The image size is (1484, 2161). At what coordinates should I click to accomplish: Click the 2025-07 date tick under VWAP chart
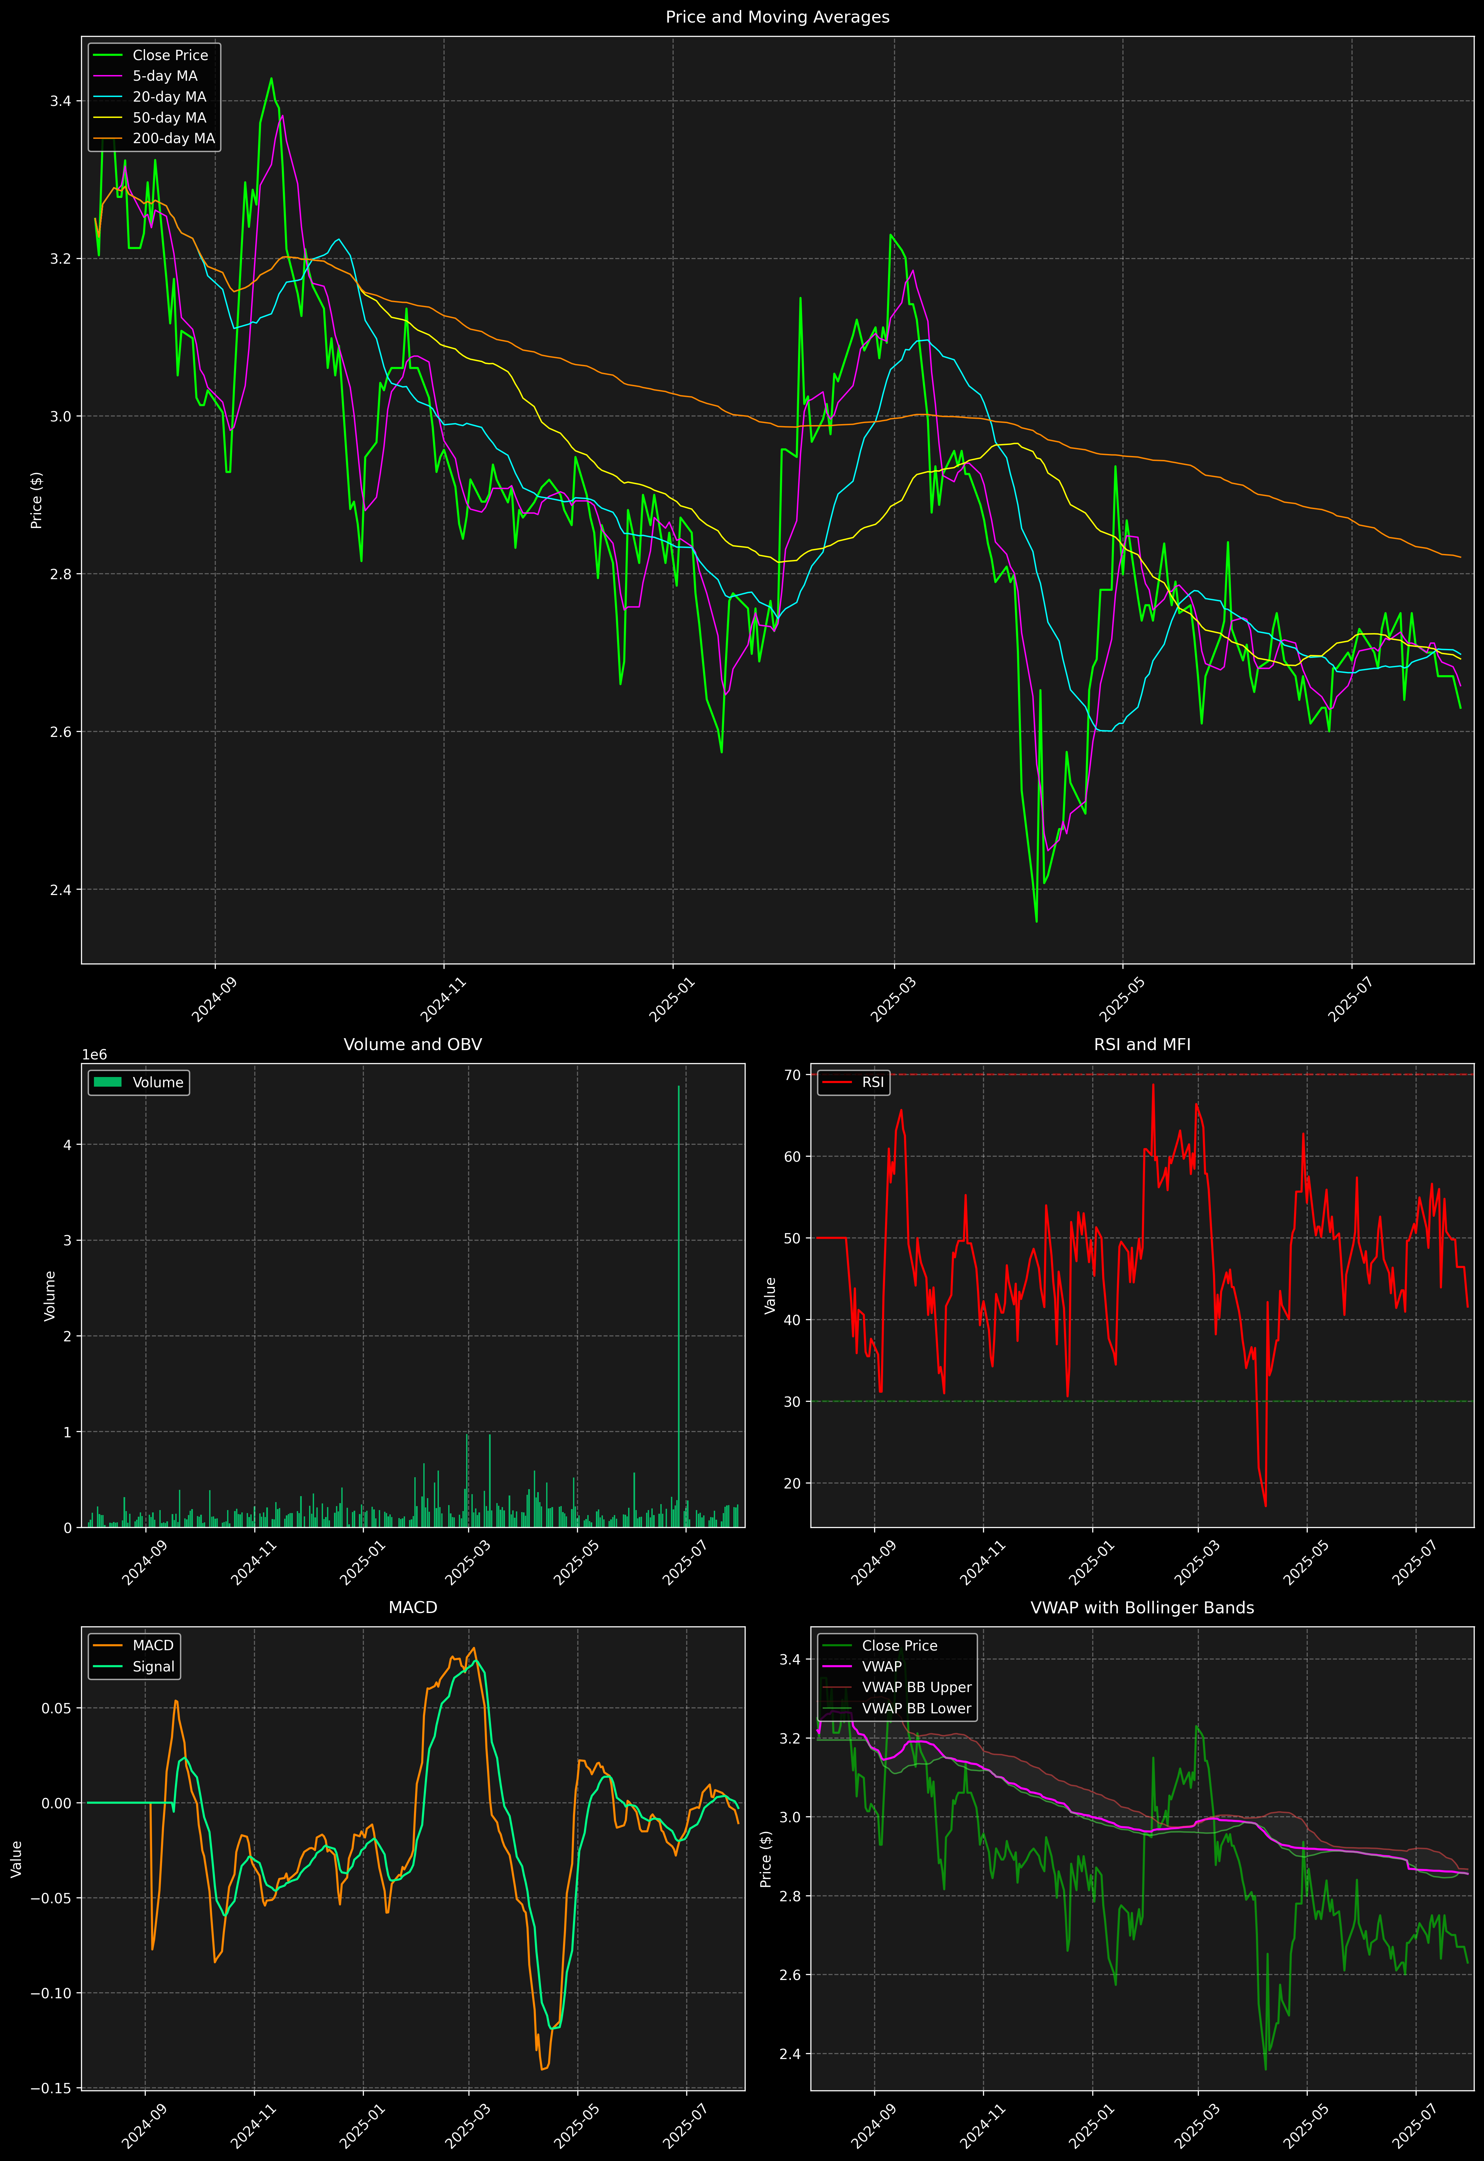pyautogui.click(x=1417, y=2126)
